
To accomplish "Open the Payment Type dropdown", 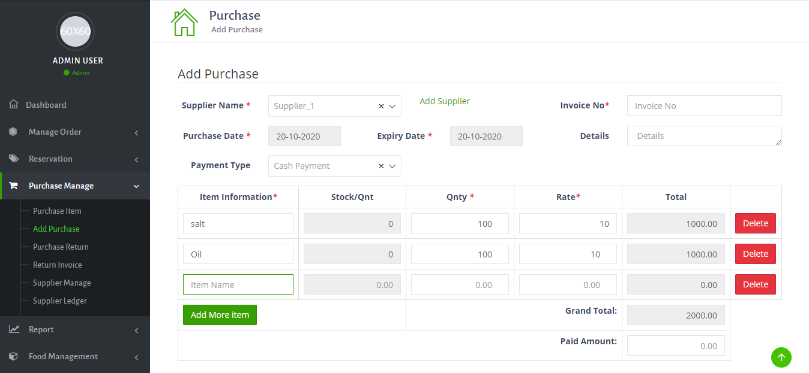I will (392, 166).
